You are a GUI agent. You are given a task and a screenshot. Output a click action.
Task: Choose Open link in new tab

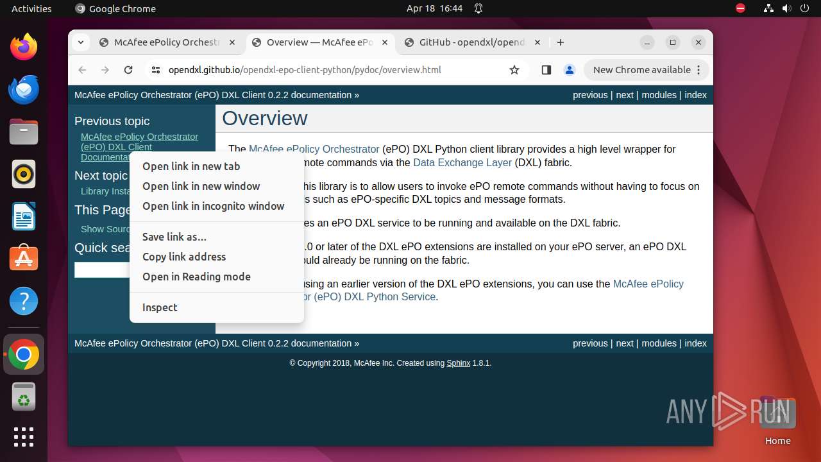coord(217,166)
